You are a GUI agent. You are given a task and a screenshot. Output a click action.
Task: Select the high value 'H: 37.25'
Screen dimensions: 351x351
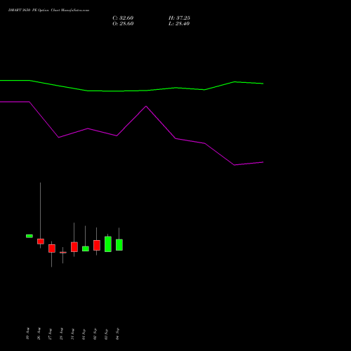click(179, 18)
